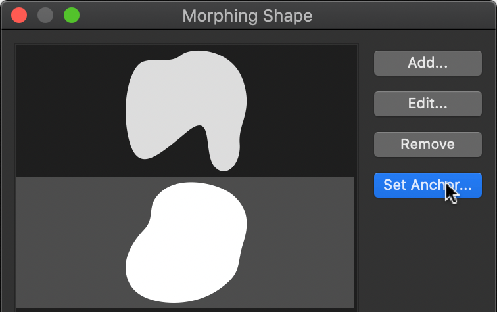This screenshot has width=497, height=312.
Task: Open the Edit... shape dialog
Action: 427,104
